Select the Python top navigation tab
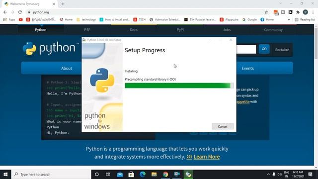This screenshot has width=318, height=179. [x=41, y=30]
